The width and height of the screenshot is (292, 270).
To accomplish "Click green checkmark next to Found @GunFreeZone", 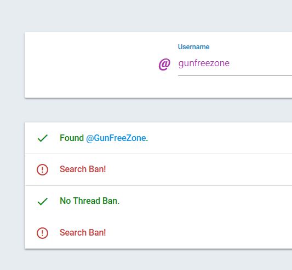I will tap(43, 138).
